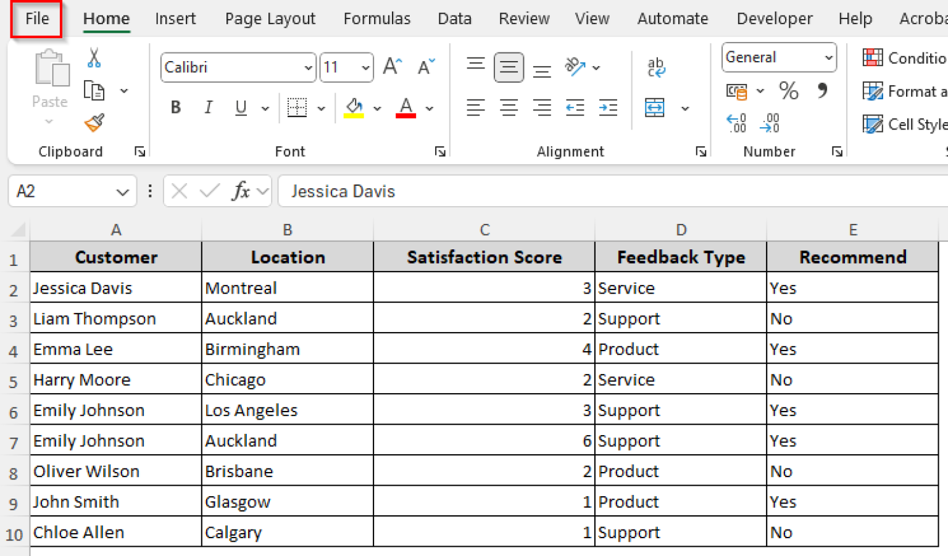Cut selection using the scissors icon

pyautogui.click(x=94, y=57)
